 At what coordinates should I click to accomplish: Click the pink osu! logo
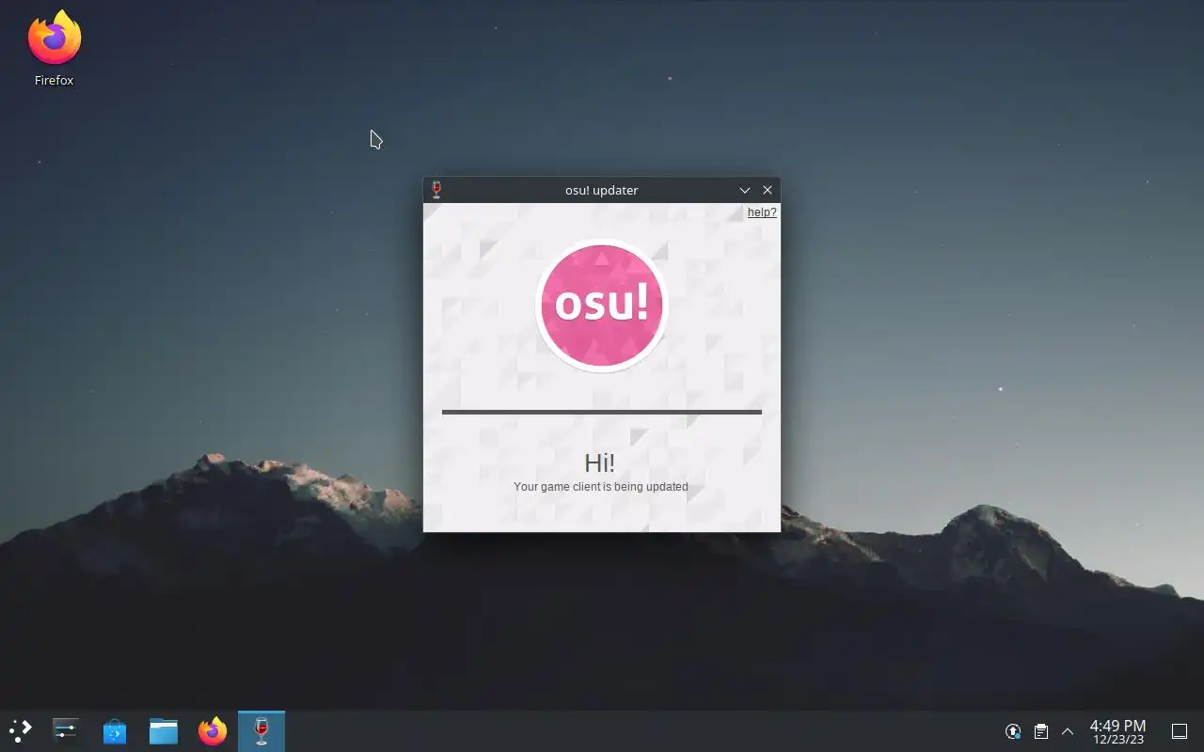tap(602, 305)
